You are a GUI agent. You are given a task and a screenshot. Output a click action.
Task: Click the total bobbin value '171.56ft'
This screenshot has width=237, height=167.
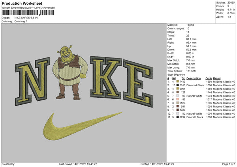tap(191, 71)
